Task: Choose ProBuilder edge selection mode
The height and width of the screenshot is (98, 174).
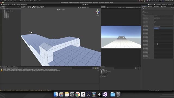Action: pyautogui.click(x=62, y=10)
